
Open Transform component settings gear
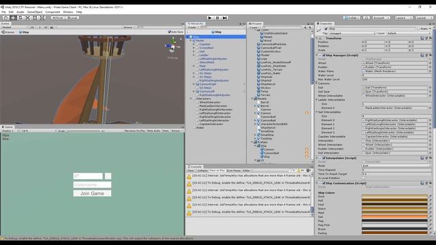point(430,38)
